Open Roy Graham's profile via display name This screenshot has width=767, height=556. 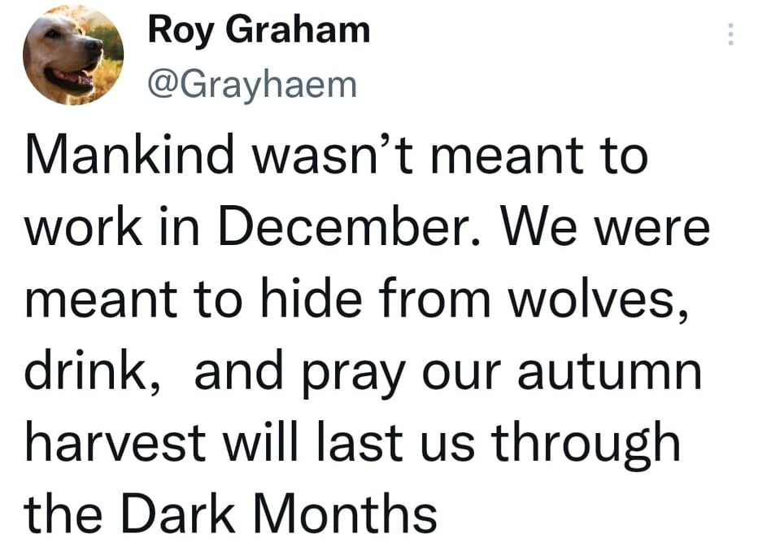point(259,30)
